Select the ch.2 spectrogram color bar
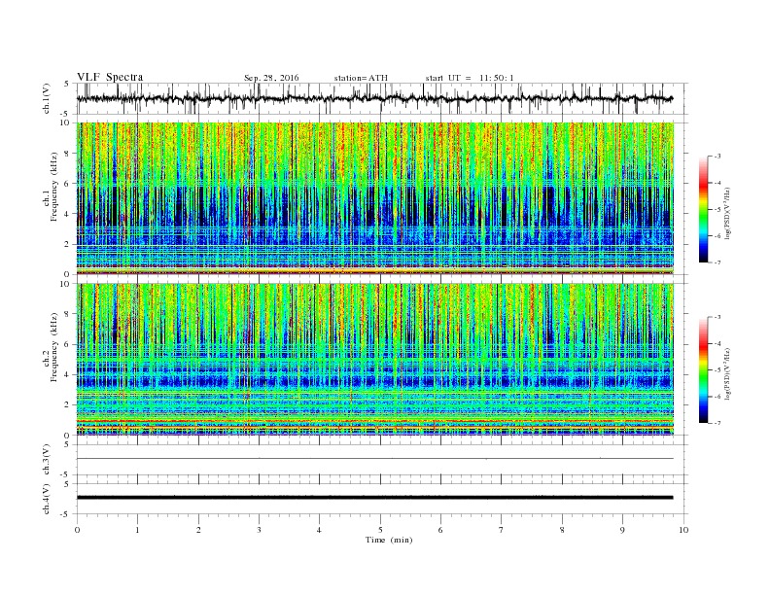Image resolution: width=770 pixels, height=595 pixels. (703, 370)
